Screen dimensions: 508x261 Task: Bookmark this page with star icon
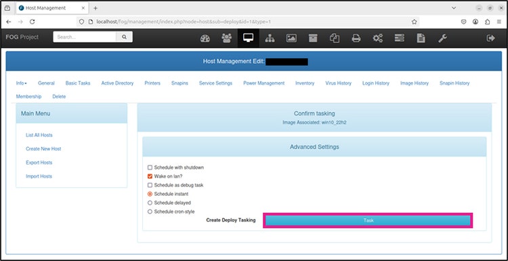[414, 22]
